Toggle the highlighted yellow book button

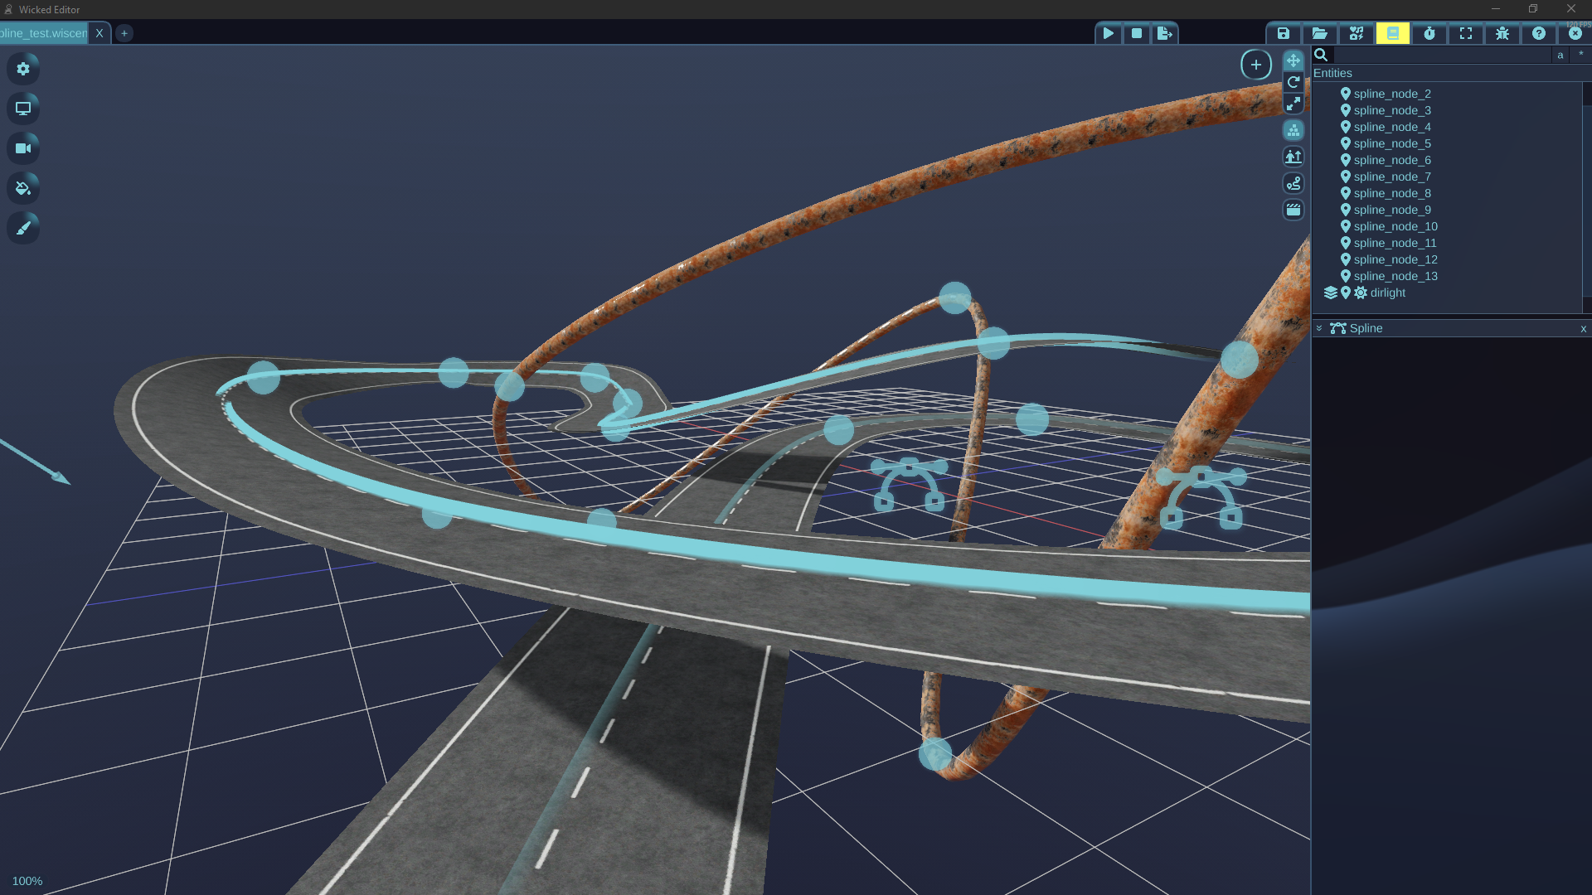[1393, 34]
